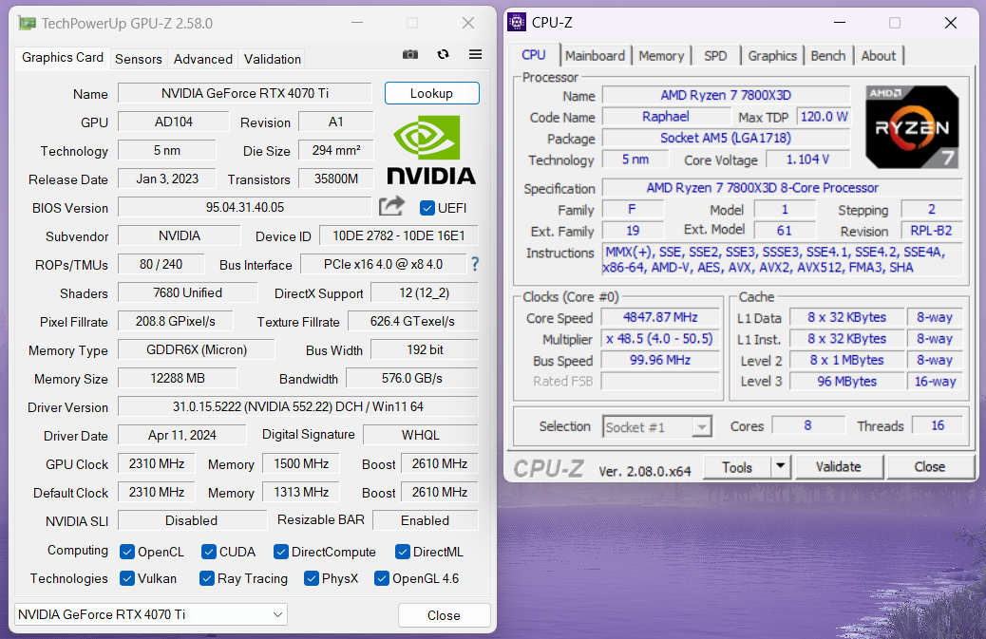Click the Multiplier value x 48.5
This screenshot has height=639, width=986.
point(659,339)
